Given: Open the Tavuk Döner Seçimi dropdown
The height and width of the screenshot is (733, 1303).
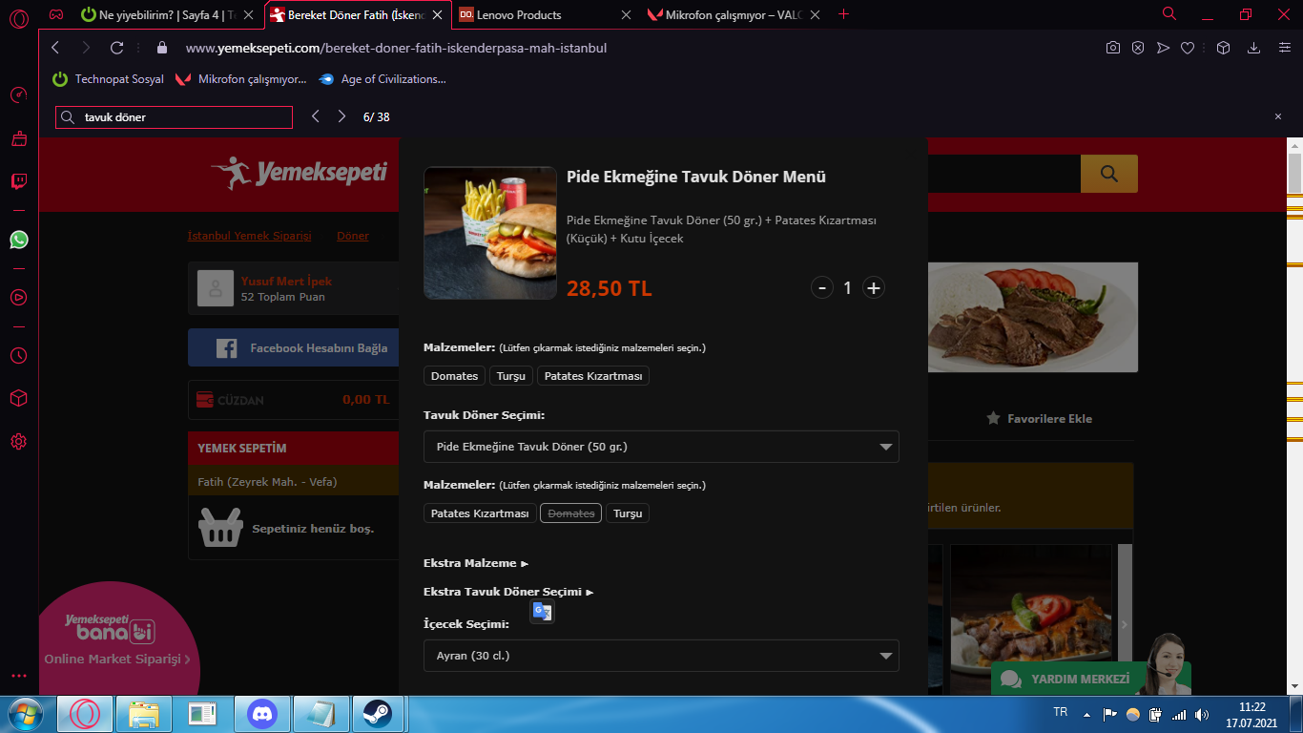Looking at the screenshot, I should [661, 447].
